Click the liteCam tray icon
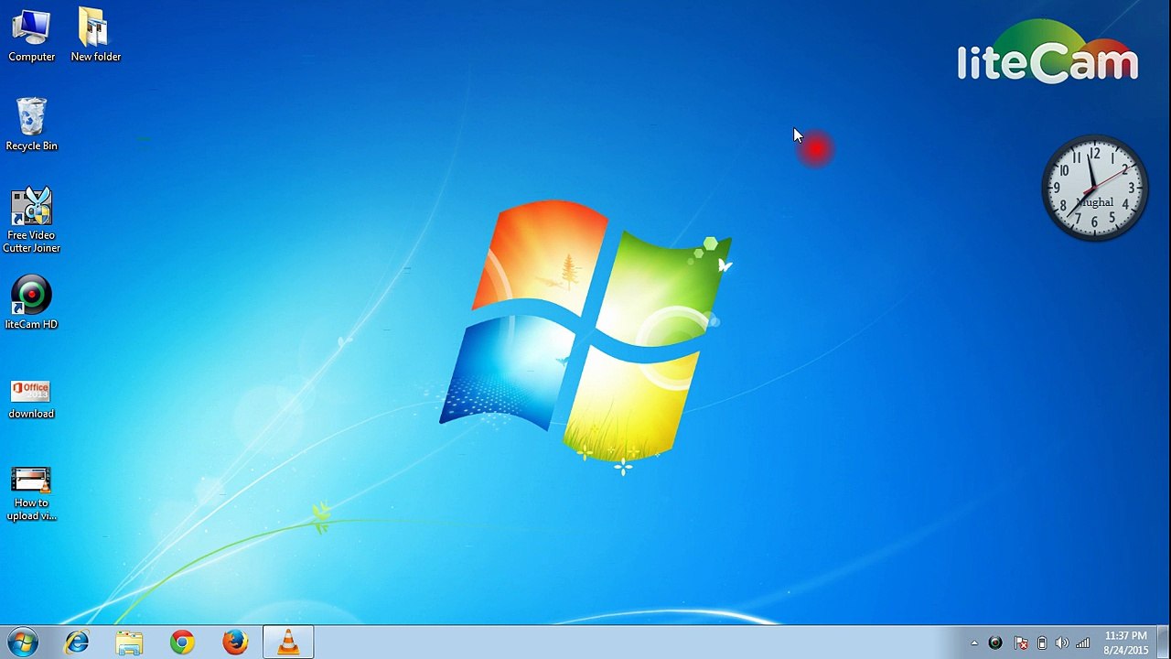The image size is (1171, 659). click(995, 643)
